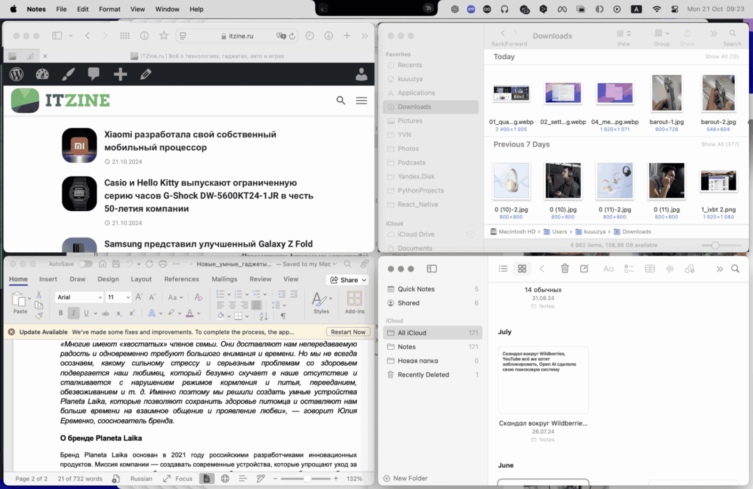This screenshot has height=489, width=753.
Task: Open the References tab in Word
Action: pos(182,279)
